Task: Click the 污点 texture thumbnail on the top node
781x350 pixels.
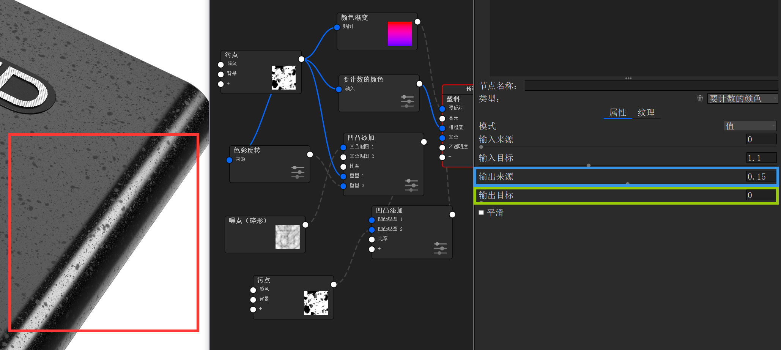Action: [x=283, y=77]
